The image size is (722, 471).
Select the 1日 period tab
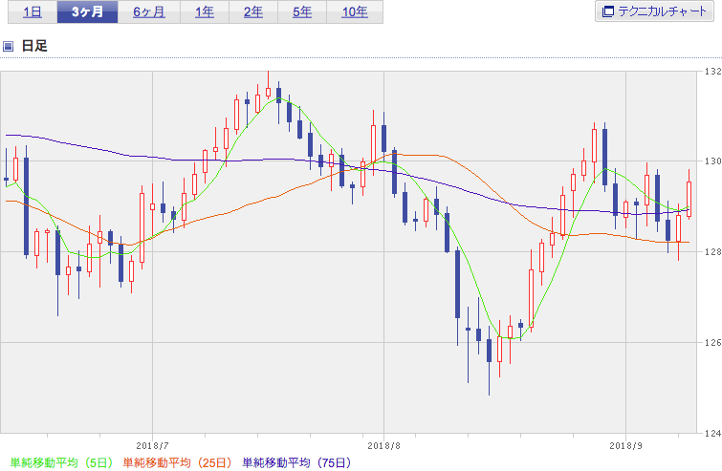(x=33, y=12)
